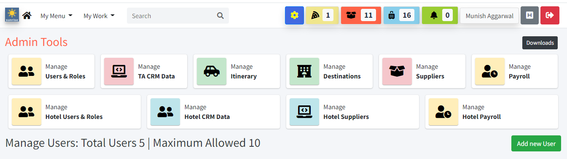Click the pizza slice counter showing 1
567x159 pixels.
(322, 16)
